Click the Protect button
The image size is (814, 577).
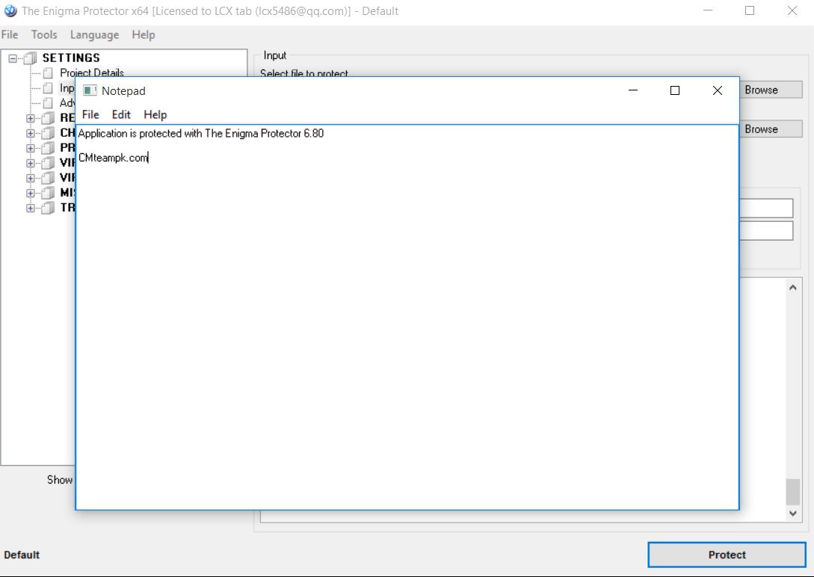click(727, 555)
